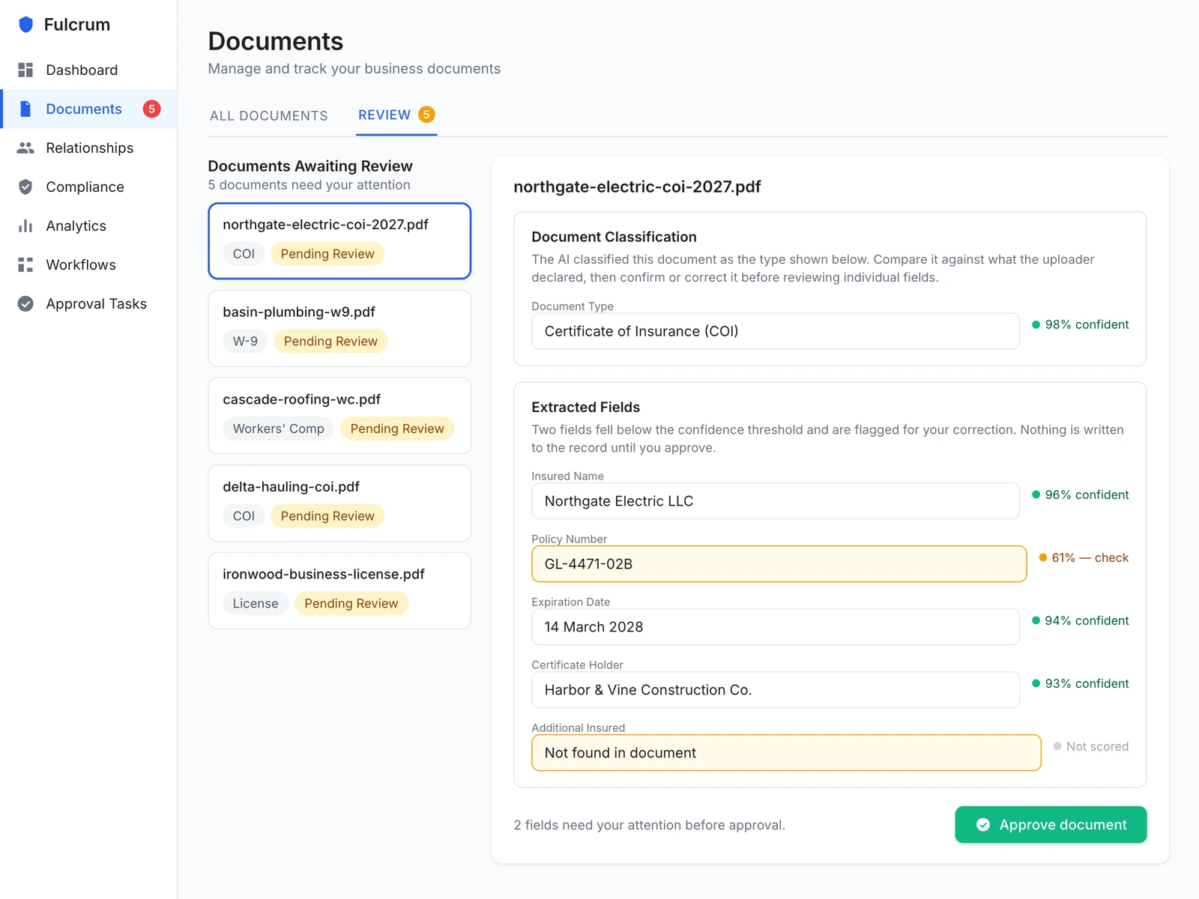Click the 'Extracted Fields' heading
Image resolution: width=1199 pixels, height=899 pixels.
(585, 407)
